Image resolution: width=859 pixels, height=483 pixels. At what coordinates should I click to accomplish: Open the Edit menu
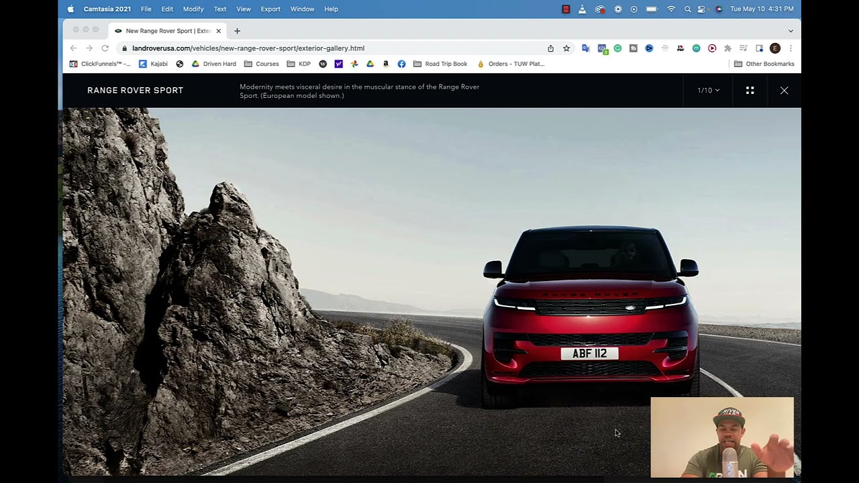point(167,9)
